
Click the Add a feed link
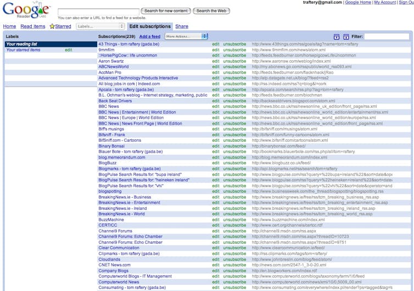click(150, 36)
